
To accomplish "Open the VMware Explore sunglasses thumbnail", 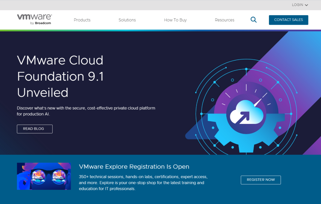I will point(44,176).
